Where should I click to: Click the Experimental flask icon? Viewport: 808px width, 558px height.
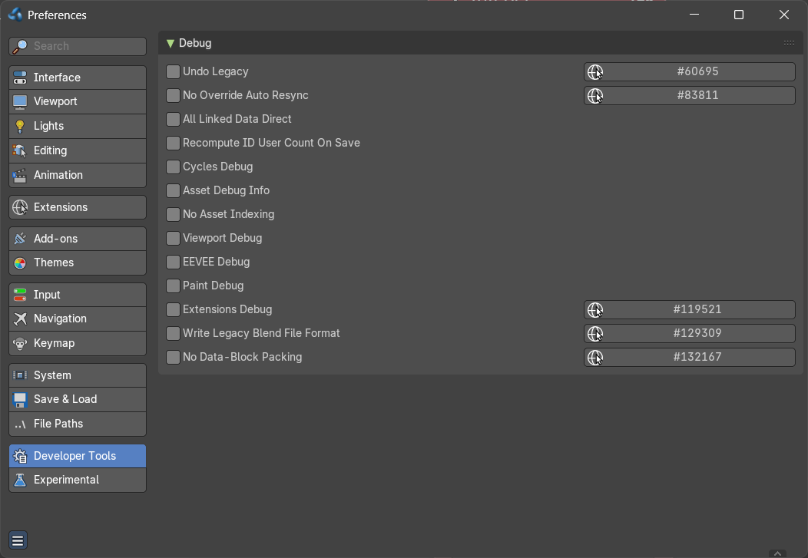click(20, 480)
